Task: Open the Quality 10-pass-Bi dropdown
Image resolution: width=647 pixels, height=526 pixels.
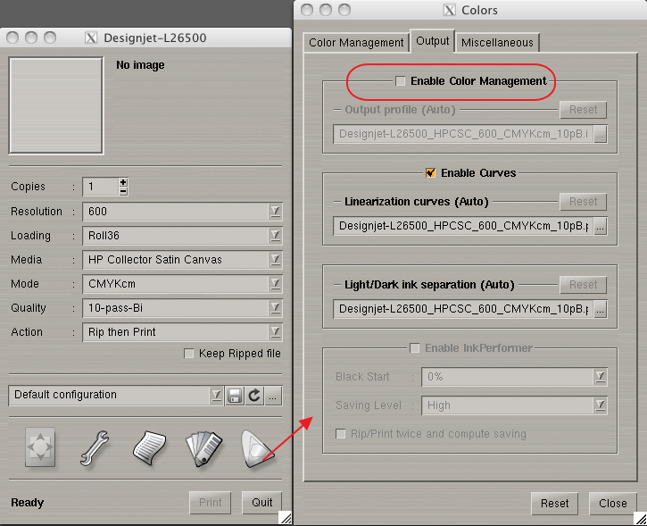Action: pos(276,308)
